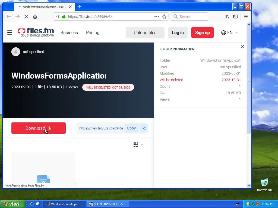Viewport: 278px width, 208px height.
Task: Open Firefox hamburger menu
Action: (x=246, y=17)
